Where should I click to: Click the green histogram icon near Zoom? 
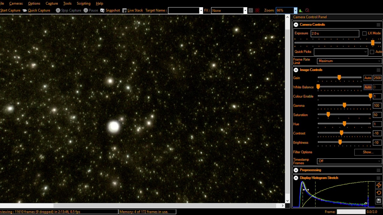(x=301, y=10)
